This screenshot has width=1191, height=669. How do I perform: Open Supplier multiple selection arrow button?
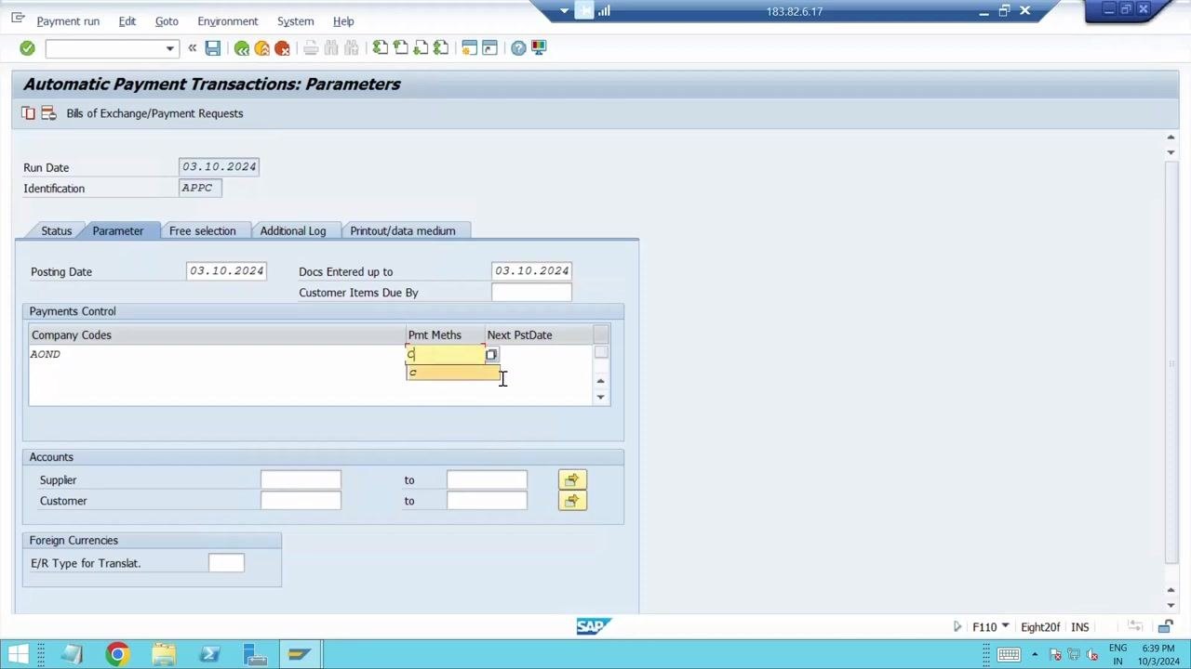(x=572, y=479)
